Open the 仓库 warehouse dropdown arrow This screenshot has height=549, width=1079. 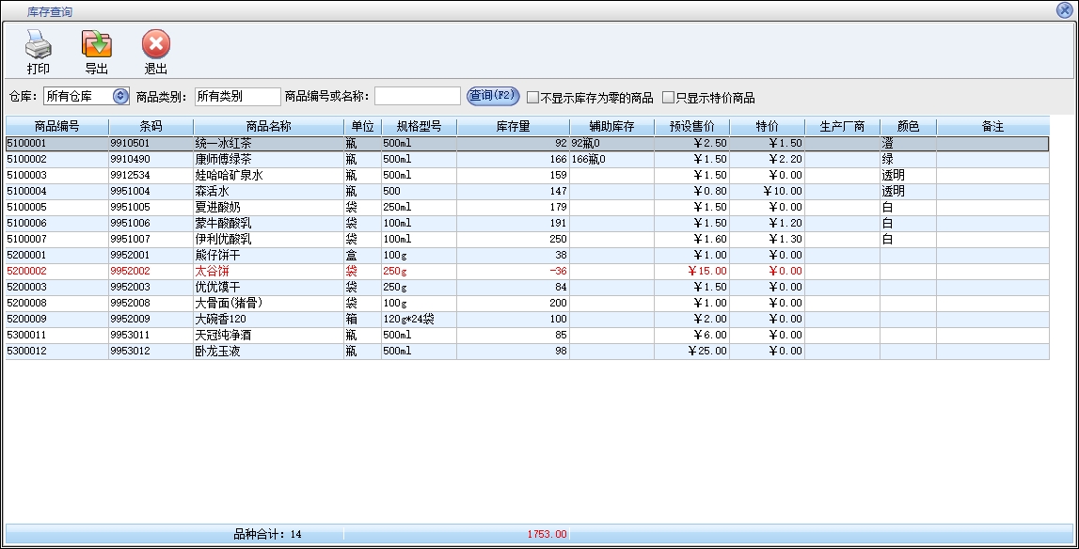click(x=120, y=96)
